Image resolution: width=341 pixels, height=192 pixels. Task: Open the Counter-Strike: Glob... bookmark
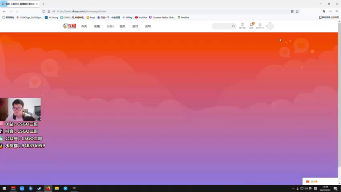[x=162, y=17]
